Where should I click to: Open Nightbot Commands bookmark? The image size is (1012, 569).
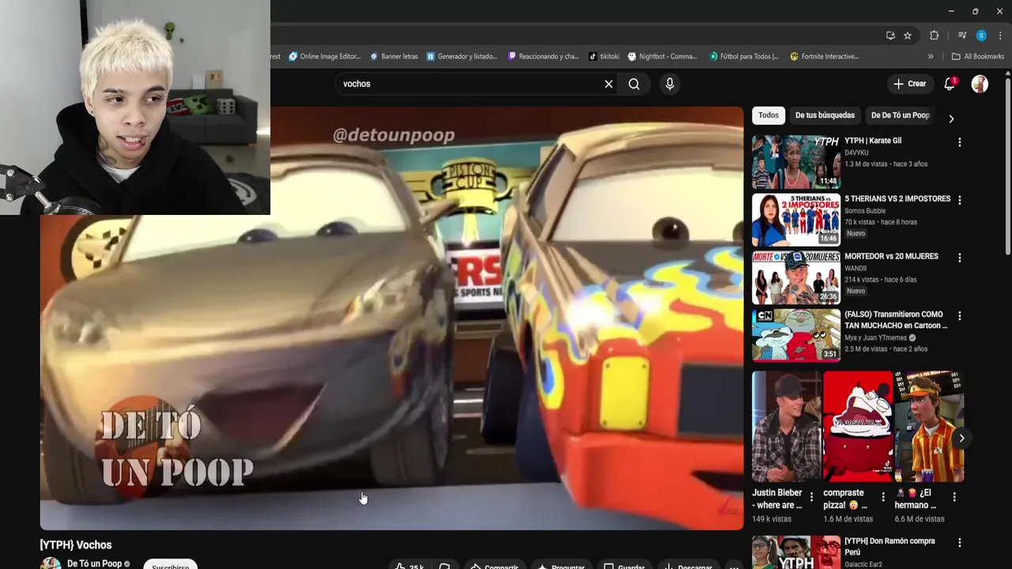[x=663, y=56]
